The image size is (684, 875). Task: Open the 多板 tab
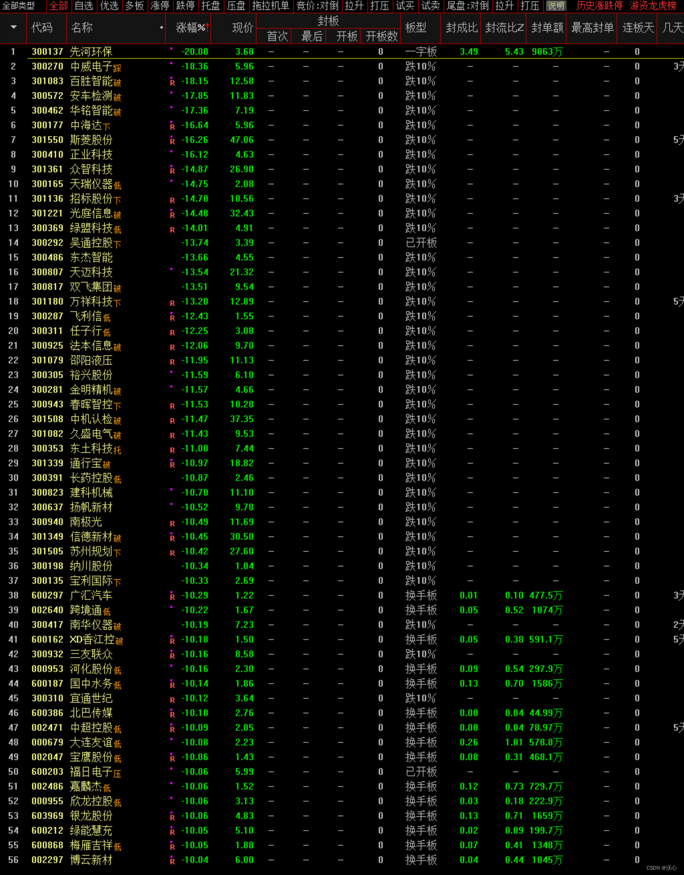[x=134, y=6]
